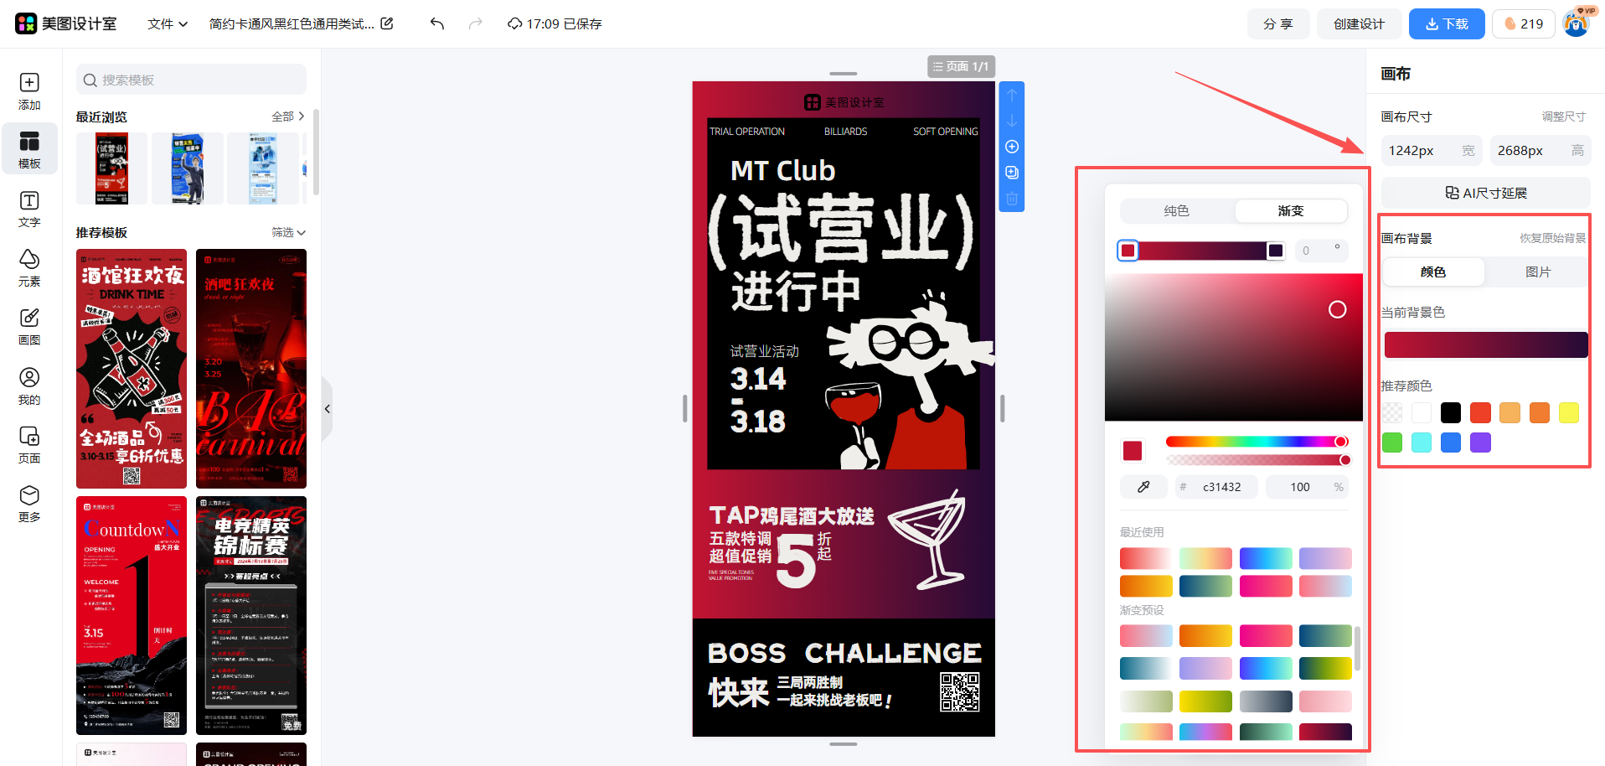
Task: Edit the design title pencil icon
Action: point(387,23)
